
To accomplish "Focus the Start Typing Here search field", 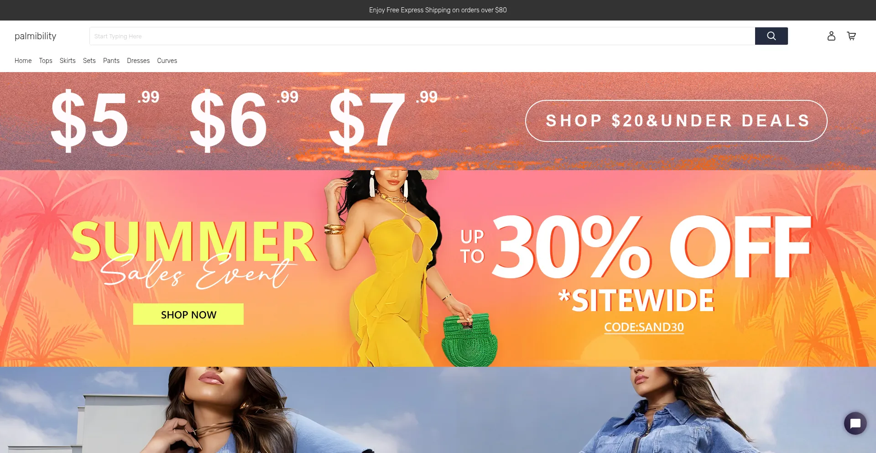I will [422, 36].
